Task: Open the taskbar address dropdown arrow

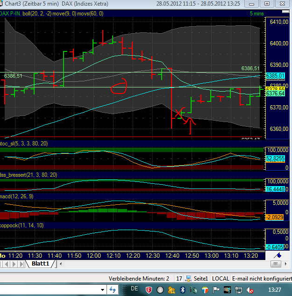Action: 102,290
